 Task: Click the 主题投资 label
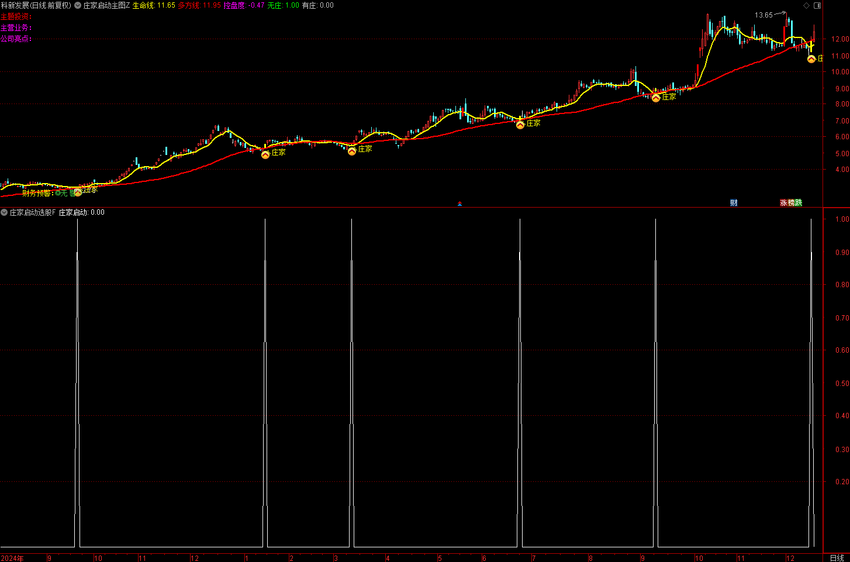click(16, 16)
